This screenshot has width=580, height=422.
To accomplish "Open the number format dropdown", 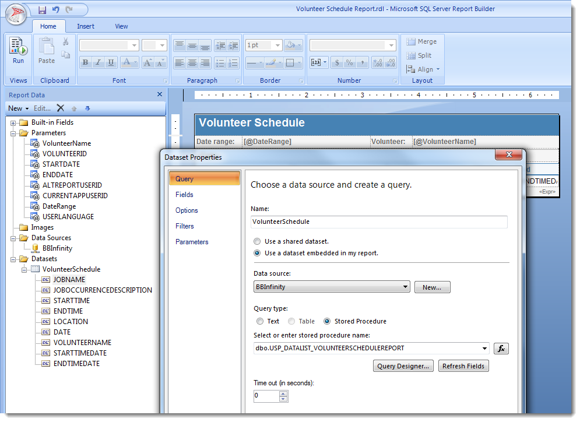I will pos(391,45).
